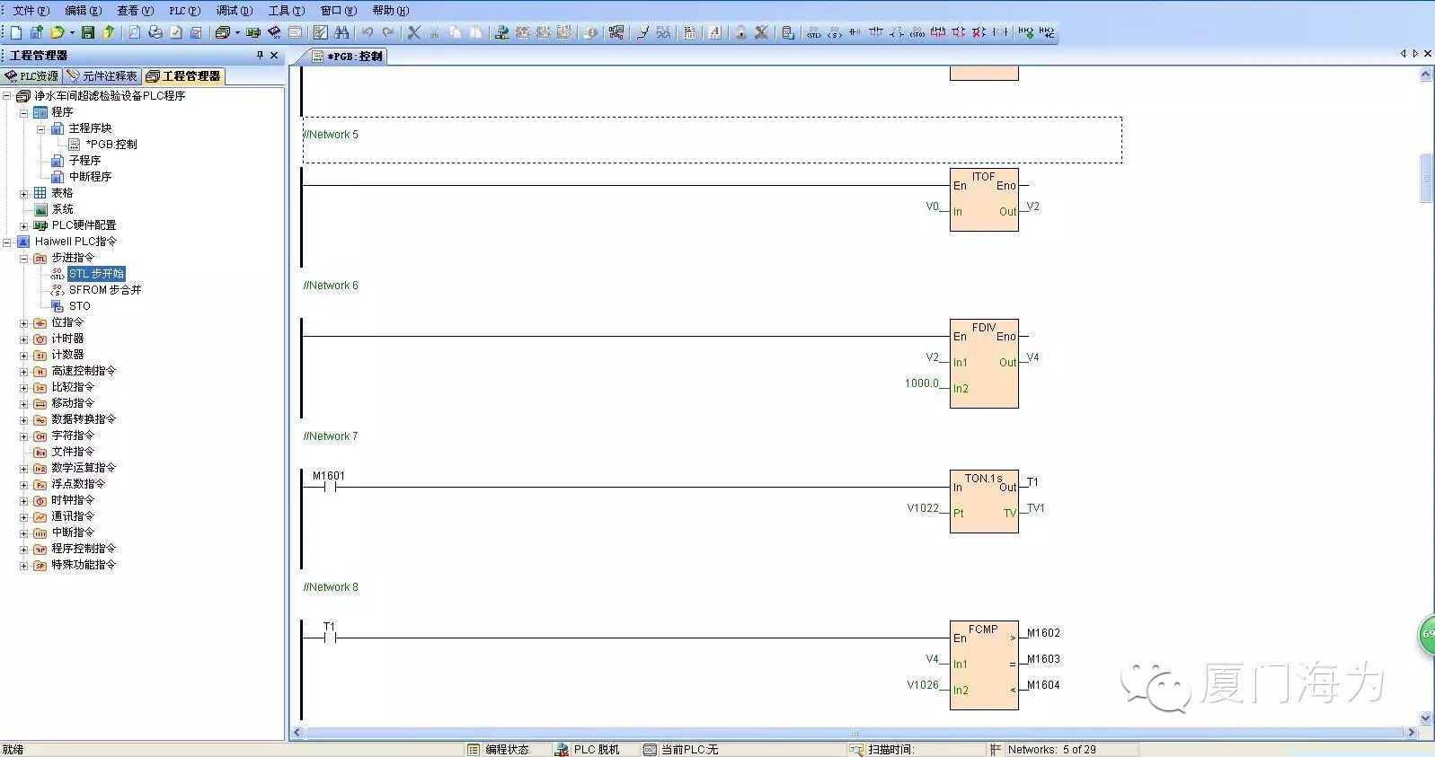Open the 文件 menu
1435x757 pixels.
click(31, 11)
